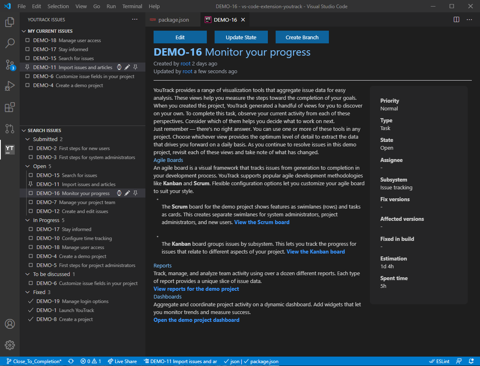
Task: Select DEMO-19 Manage login options
Action: pyautogui.click(x=82, y=301)
